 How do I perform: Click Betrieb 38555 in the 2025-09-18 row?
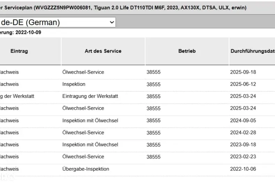154,72
